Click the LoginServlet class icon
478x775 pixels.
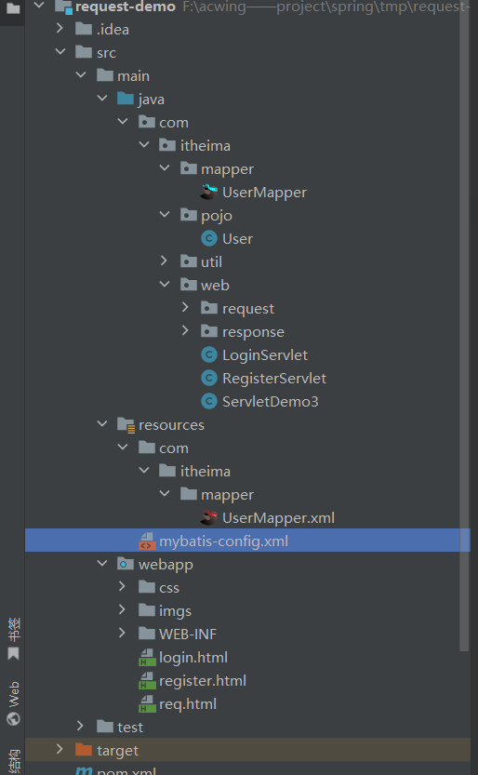(x=209, y=354)
